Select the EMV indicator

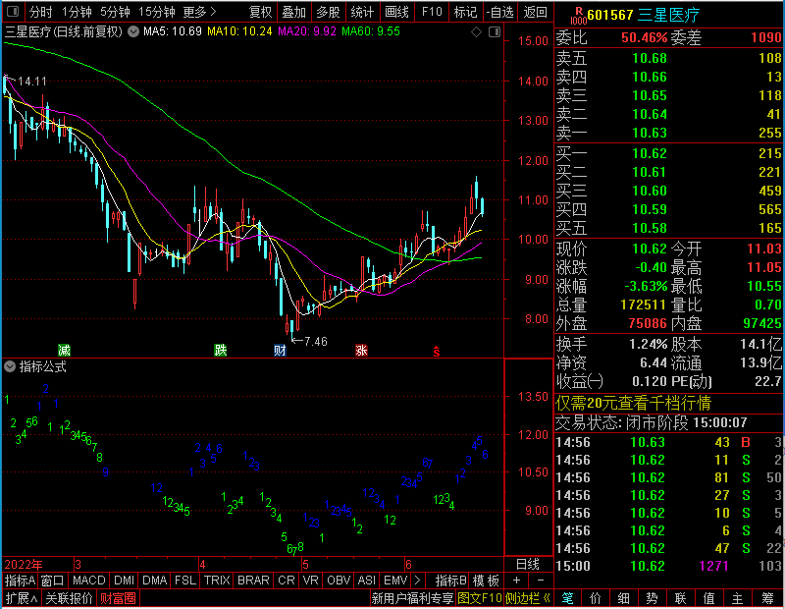(x=395, y=581)
